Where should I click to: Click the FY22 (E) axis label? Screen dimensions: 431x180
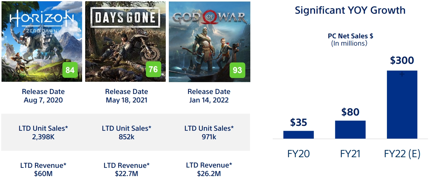[402, 154]
